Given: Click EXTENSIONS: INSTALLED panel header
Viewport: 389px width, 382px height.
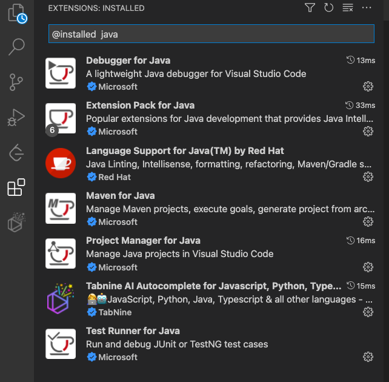Looking at the screenshot, I should point(96,8).
